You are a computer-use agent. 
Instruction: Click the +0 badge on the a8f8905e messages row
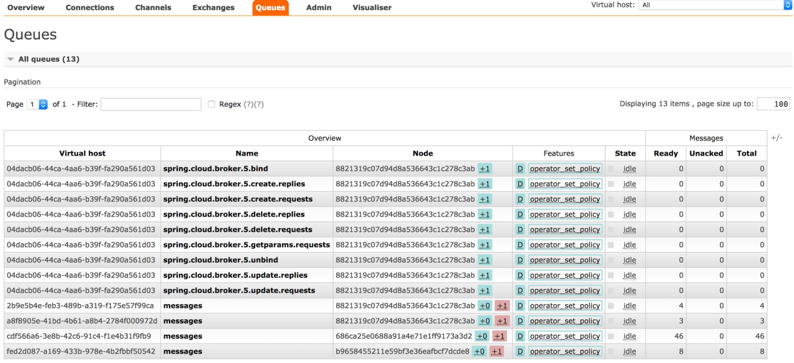(484, 321)
